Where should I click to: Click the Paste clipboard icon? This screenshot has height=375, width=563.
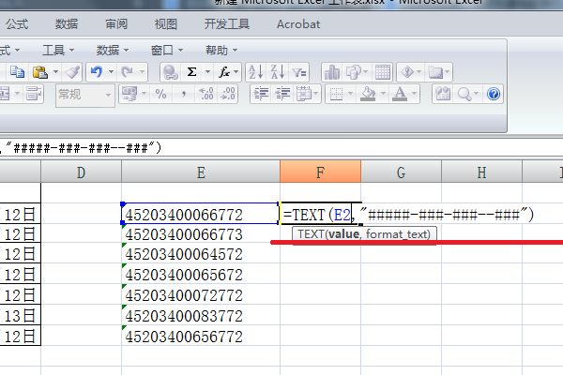pos(40,72)
